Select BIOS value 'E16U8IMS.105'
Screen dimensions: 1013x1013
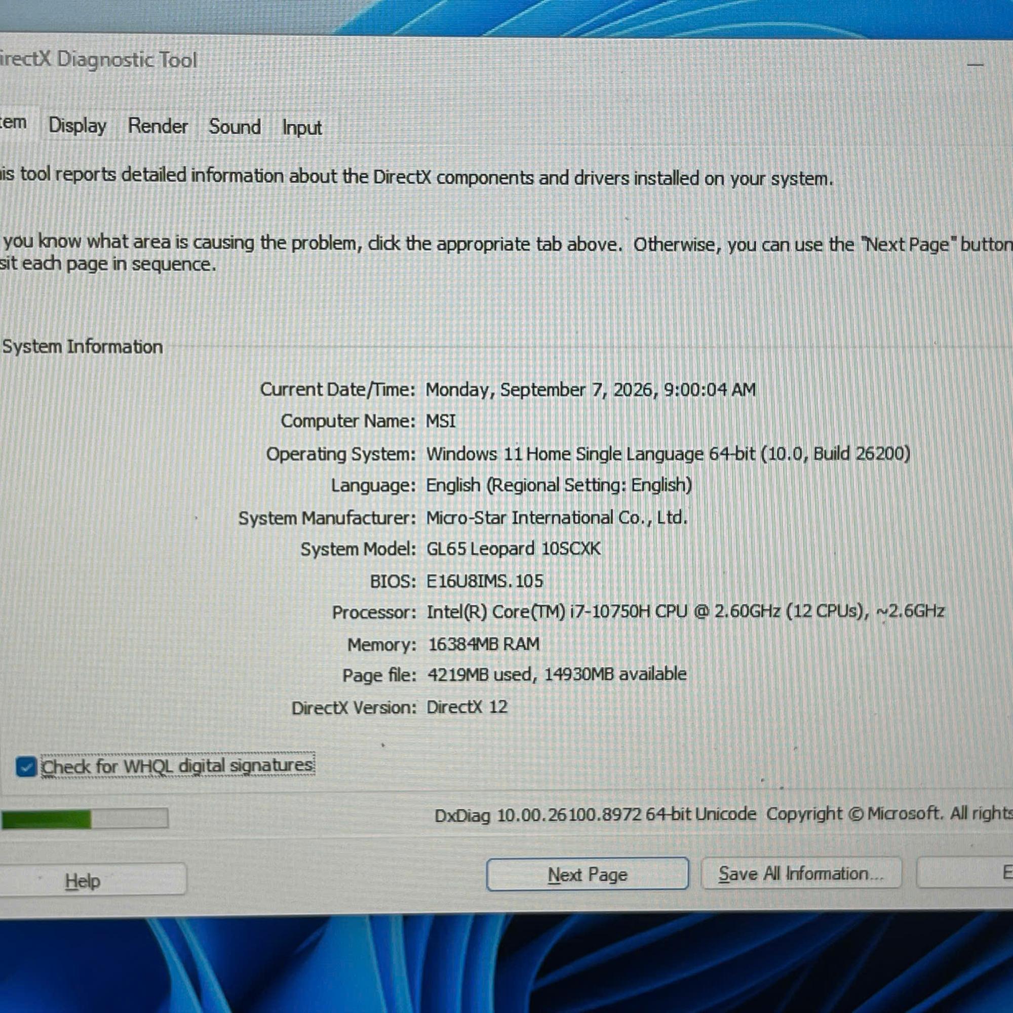click(x=485, y=581)
